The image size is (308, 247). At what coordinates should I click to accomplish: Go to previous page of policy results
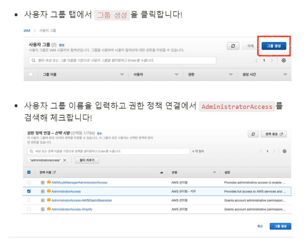pyautogui.click(x=261, y=151)
